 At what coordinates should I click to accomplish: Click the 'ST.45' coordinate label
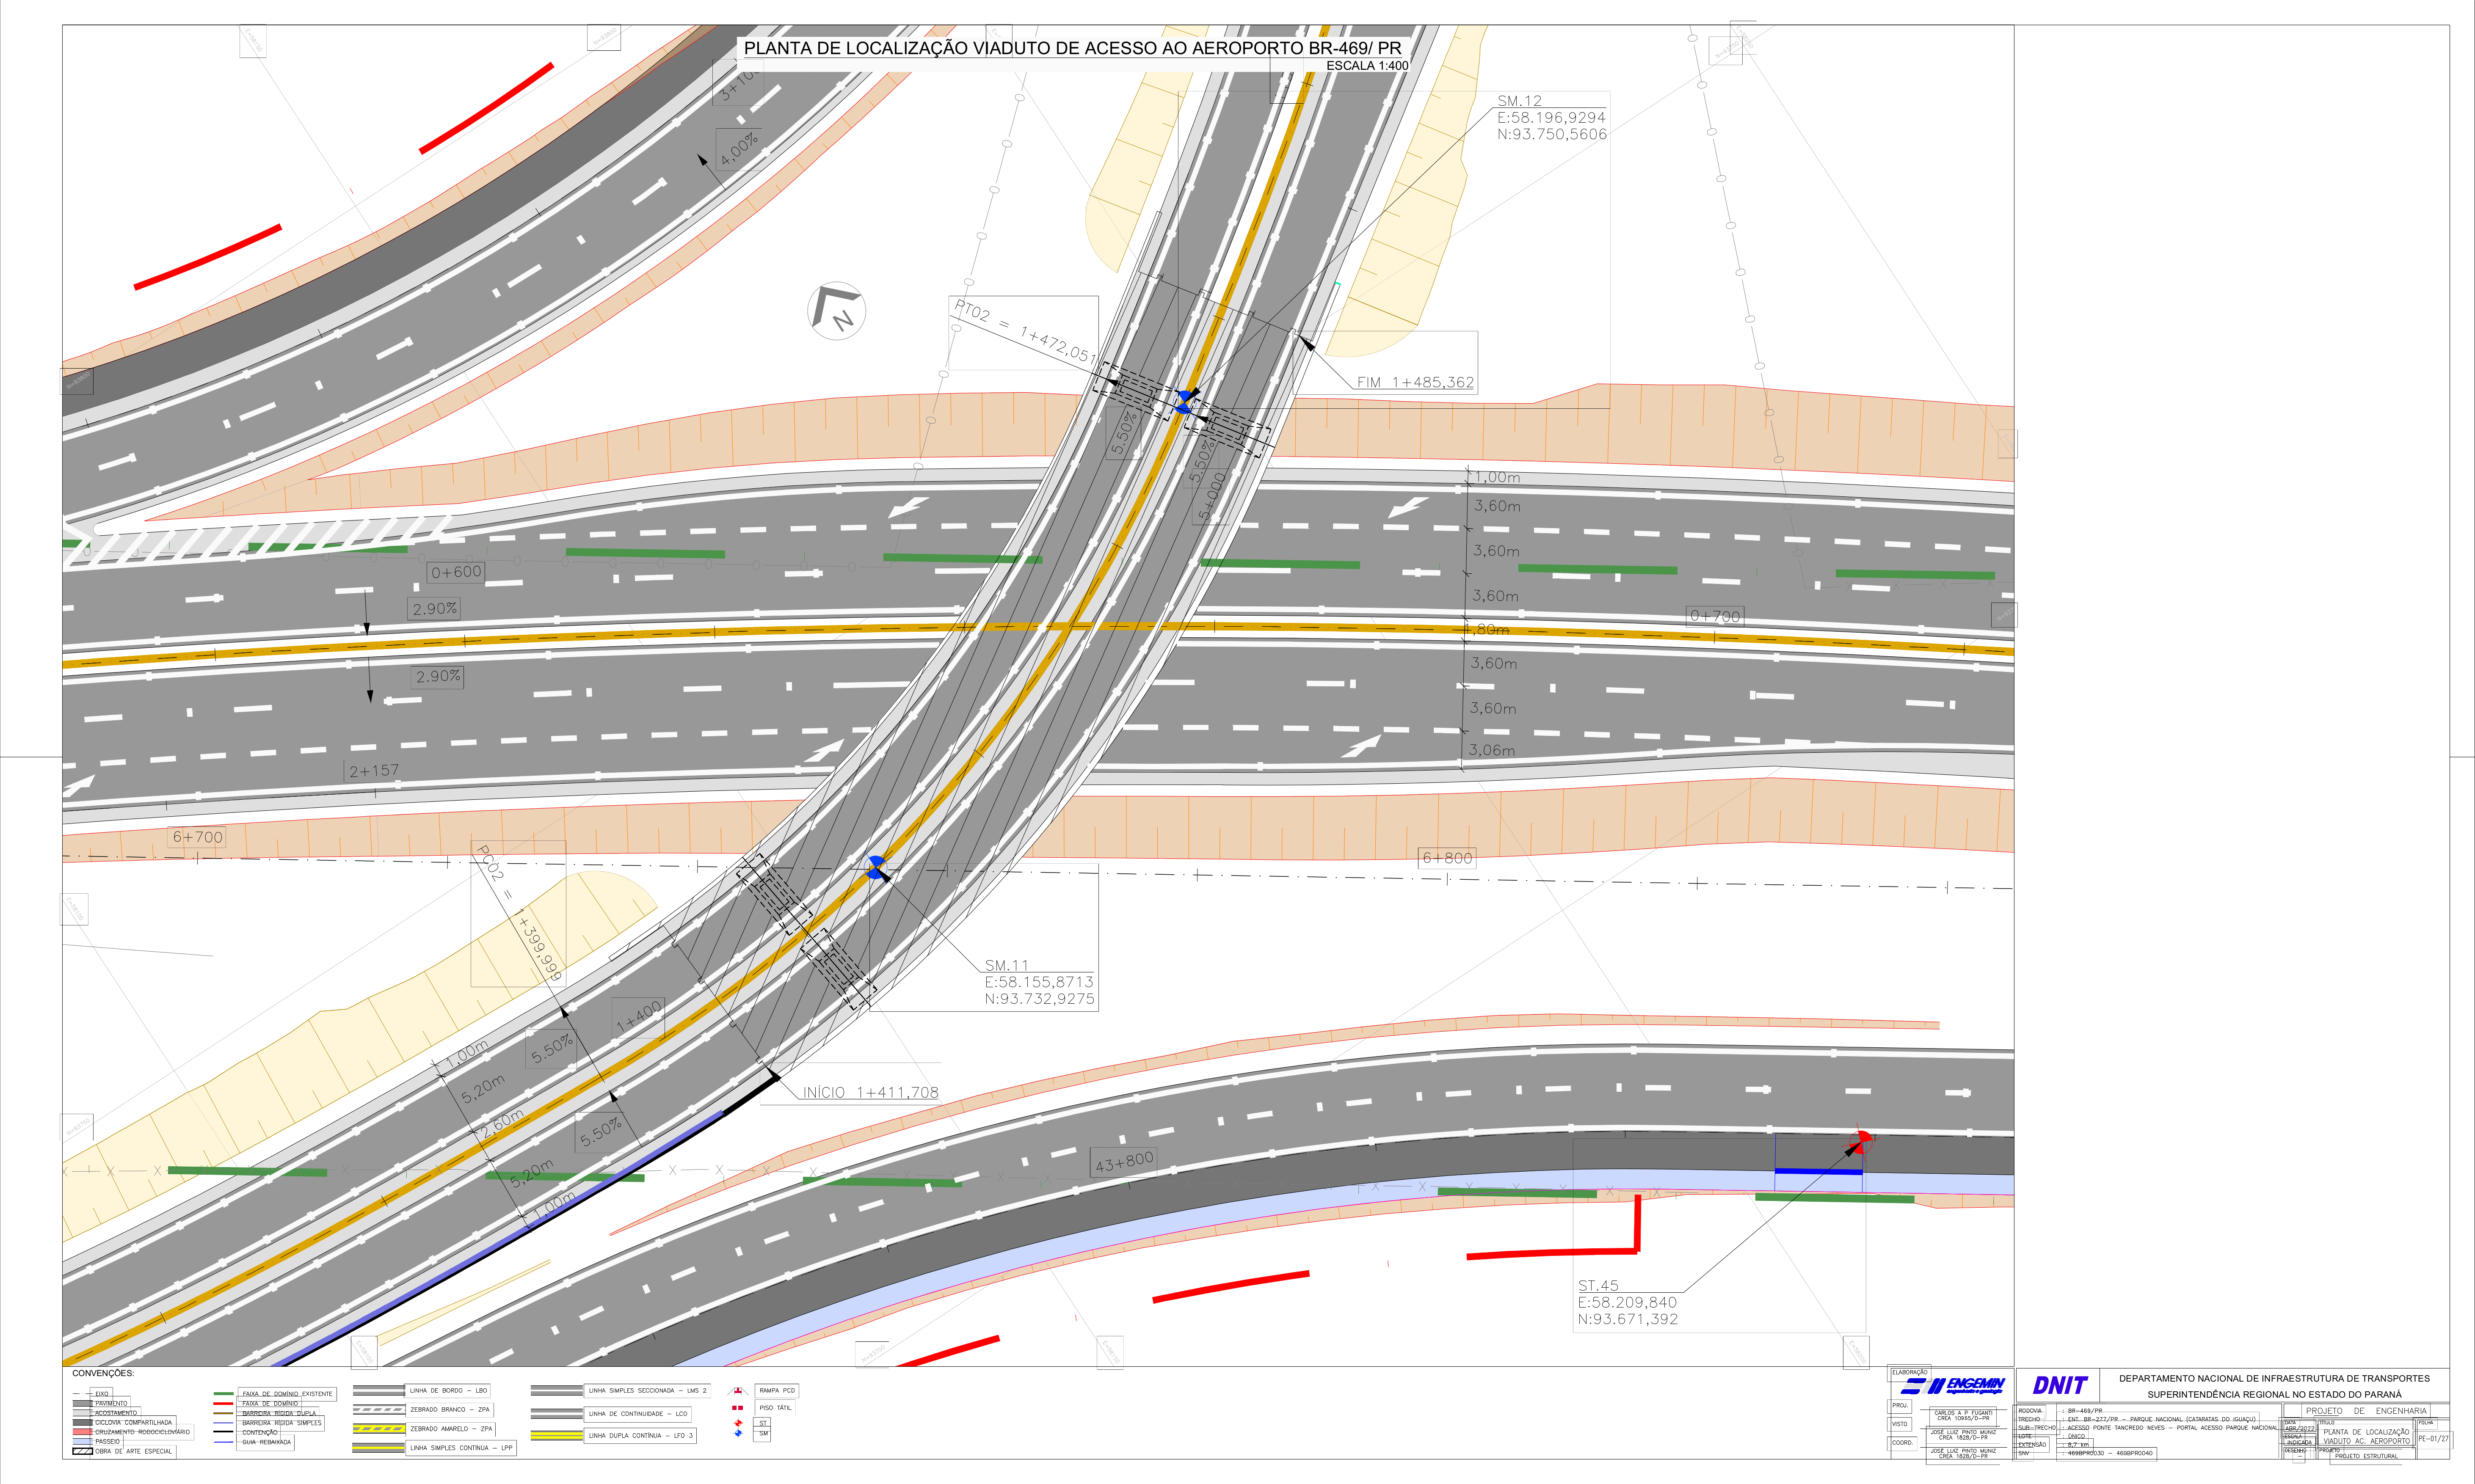(x=1598, y=1286)
